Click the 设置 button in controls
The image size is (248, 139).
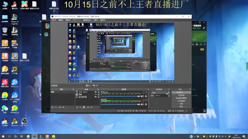(x=181, y=104)
